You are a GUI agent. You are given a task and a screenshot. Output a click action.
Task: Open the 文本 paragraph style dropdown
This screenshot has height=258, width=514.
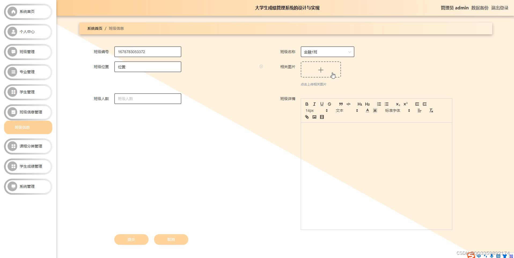tap(347, 110)
